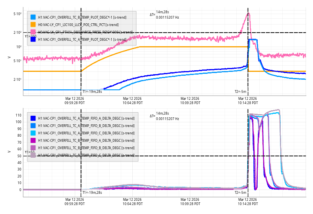Click the orange LLCV_POS_CTRL_PCT legend swatch
The image size is (313, 214).
tap(33, 24)
